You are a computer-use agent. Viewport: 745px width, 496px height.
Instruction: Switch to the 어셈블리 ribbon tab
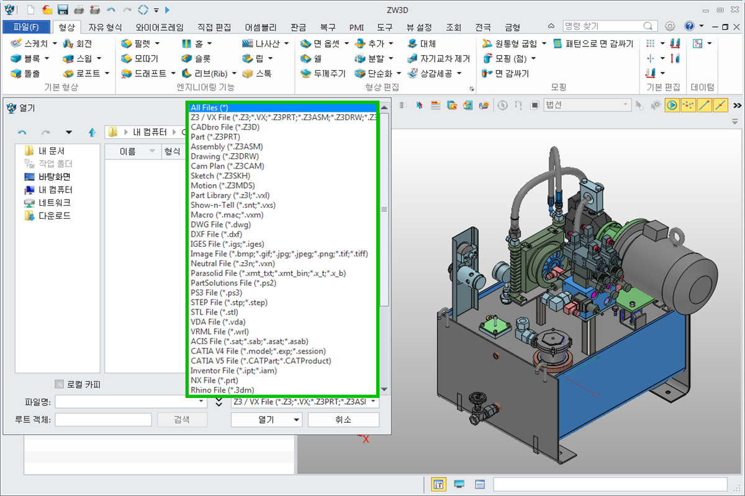[x=261, y=27]
